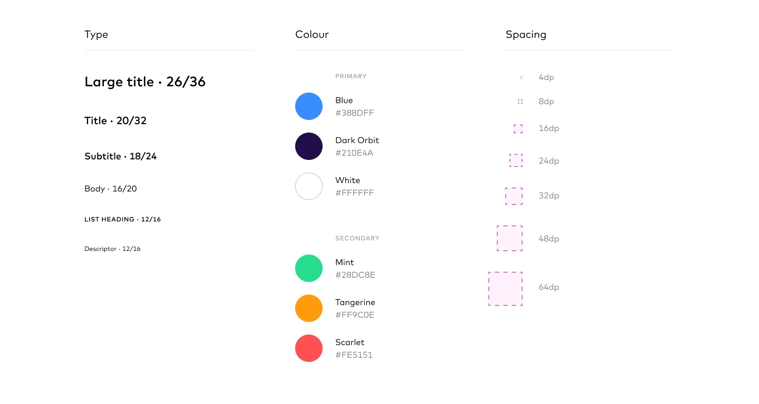
Task: Select the Dark Orbit colour circle
Action: click(x=309, y=146)
